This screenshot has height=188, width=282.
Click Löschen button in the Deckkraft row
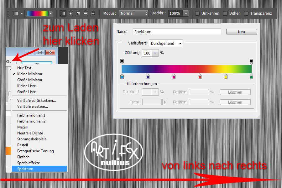235,92
